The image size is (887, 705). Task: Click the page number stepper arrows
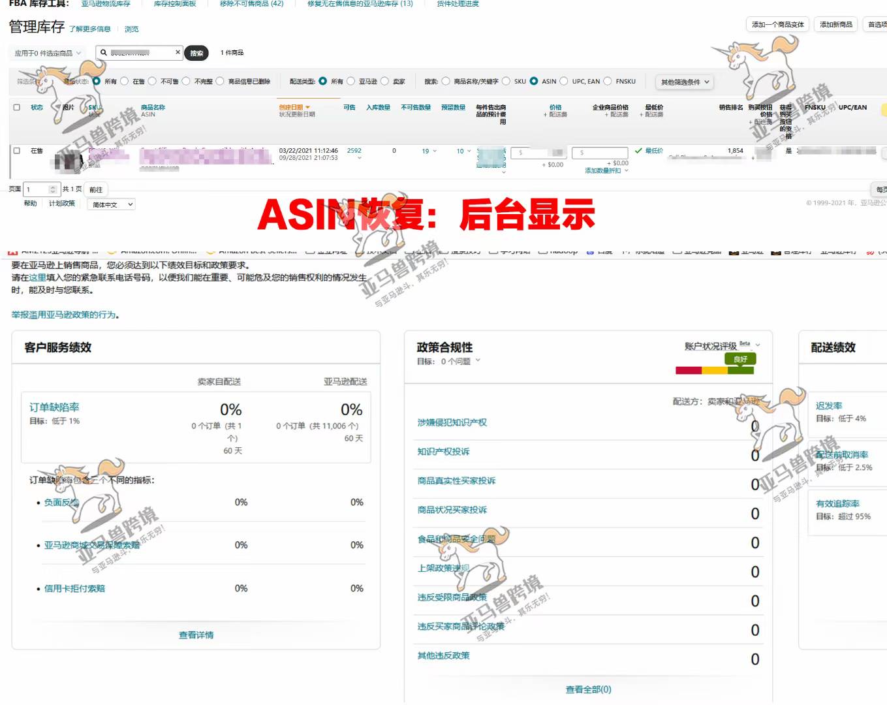(53, 189)
